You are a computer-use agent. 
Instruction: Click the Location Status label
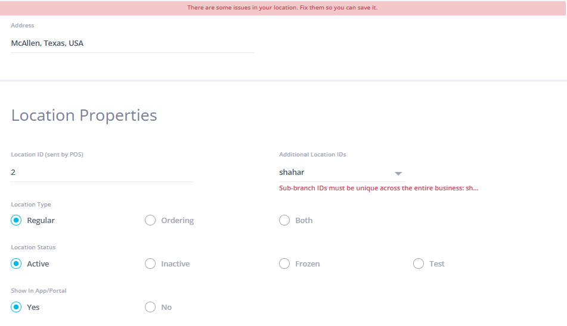33,247
